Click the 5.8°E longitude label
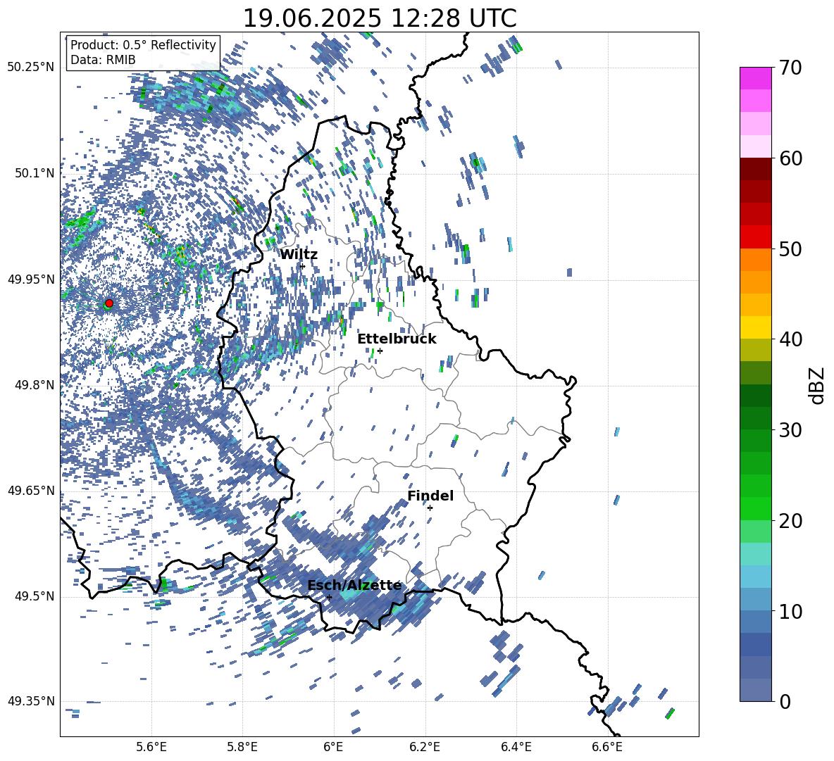 tap(242, 747)
